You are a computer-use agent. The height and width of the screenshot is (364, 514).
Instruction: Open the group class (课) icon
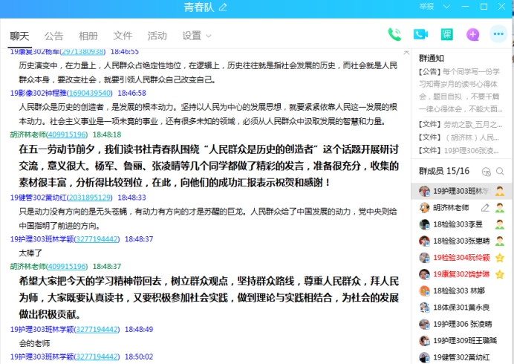pyautogui.click(x=446, y=34)
